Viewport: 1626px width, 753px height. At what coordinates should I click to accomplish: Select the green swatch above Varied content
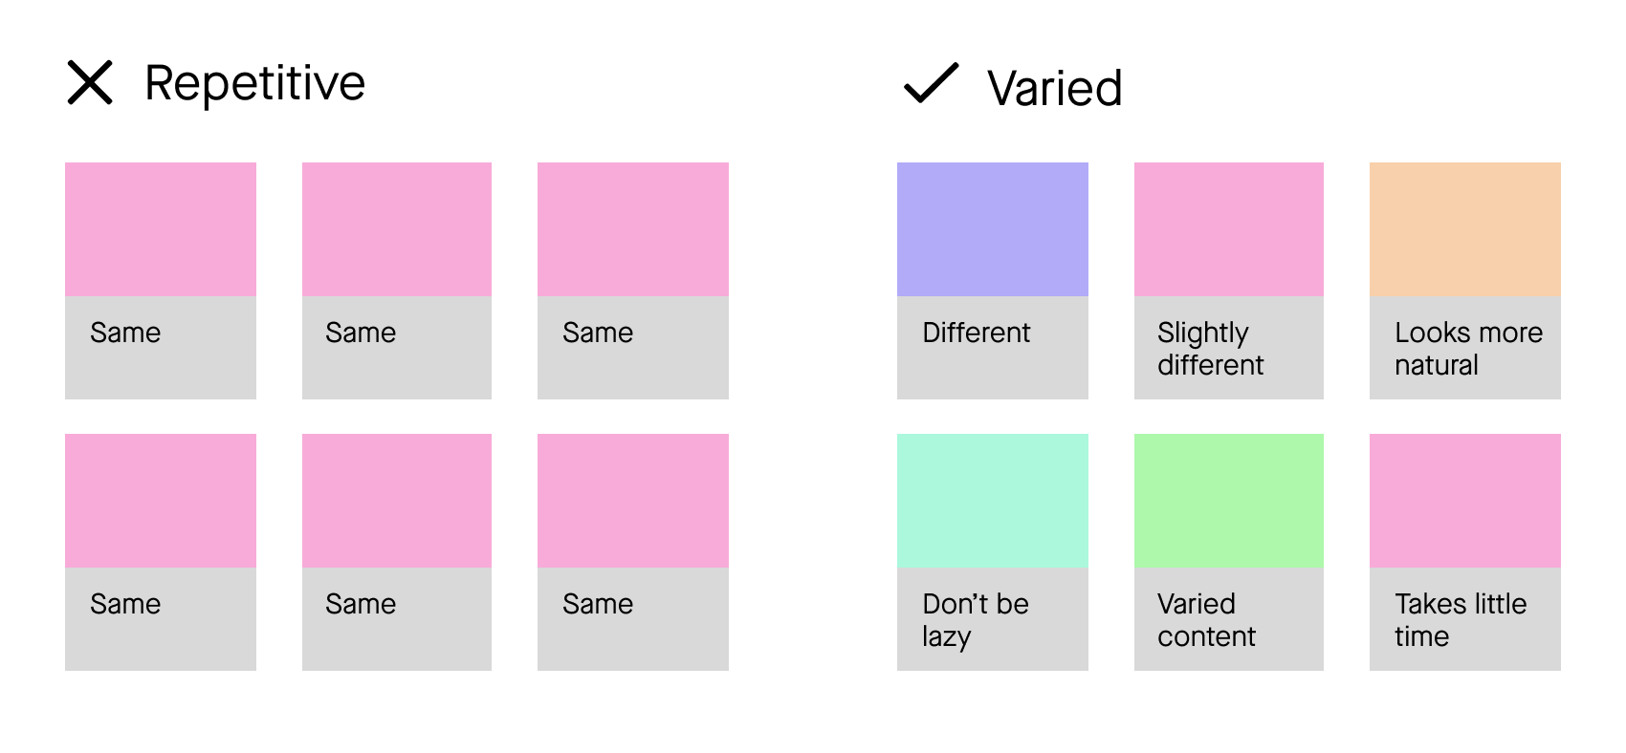click(1229, 501)
